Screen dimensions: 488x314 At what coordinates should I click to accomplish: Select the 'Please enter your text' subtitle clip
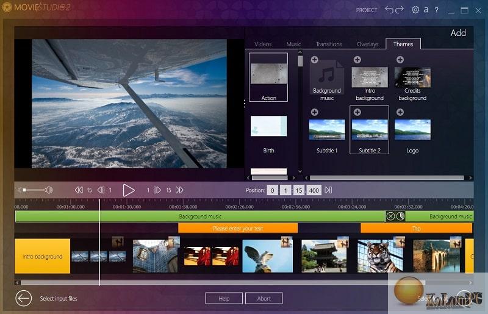click(238, 229)
